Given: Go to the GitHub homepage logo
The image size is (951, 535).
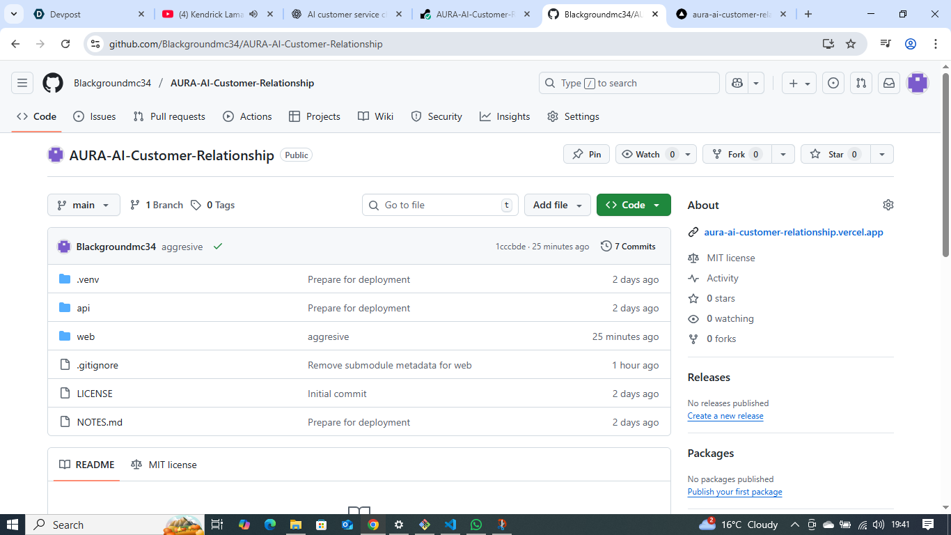Looking at the screenshot, I should (53, 83).
